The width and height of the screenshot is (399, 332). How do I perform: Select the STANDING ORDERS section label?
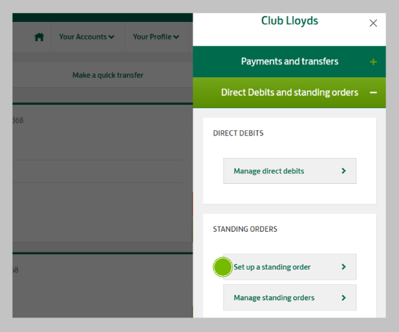(x=245, y=229)
